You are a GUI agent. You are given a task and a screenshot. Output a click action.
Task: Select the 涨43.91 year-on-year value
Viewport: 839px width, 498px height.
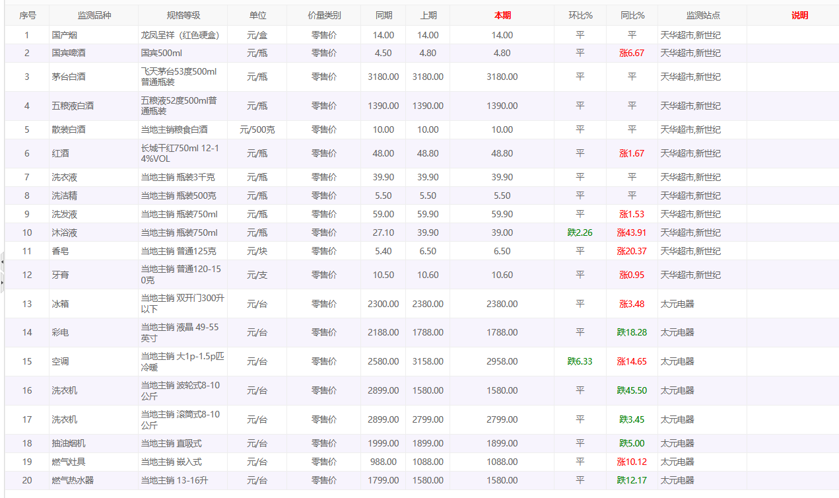(x=632, y=232)
